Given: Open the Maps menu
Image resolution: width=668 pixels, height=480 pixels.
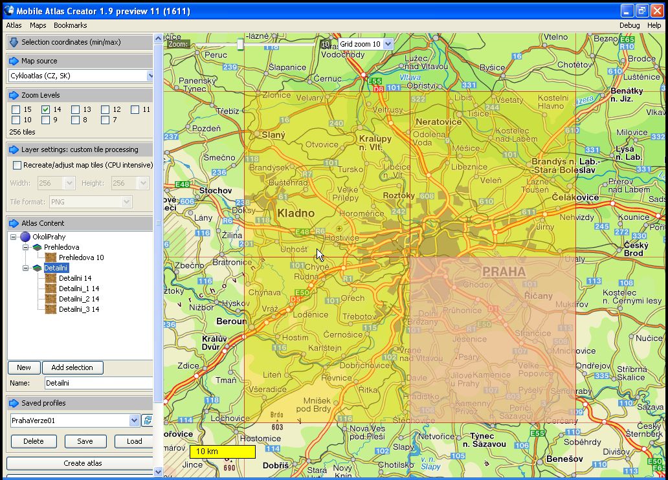Looking at the screenshot, I should tap(38, 25).
